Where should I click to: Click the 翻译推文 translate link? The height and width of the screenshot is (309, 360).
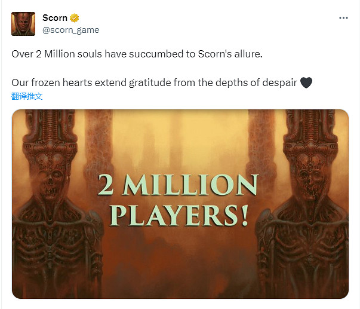click(27, 96)
